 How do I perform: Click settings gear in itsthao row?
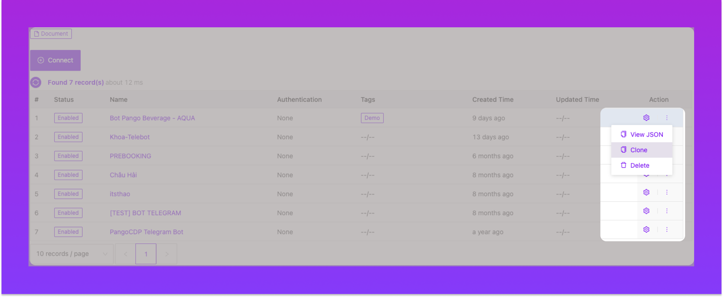646,192
